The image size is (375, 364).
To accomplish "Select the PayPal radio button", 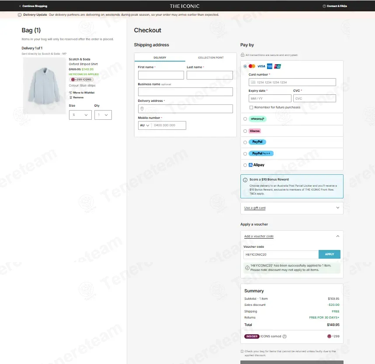I will 245,142.
